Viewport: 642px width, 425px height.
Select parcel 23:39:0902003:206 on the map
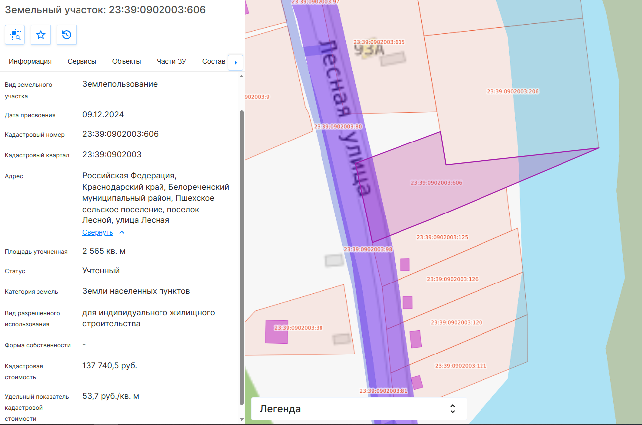click(x=513, y=91)
